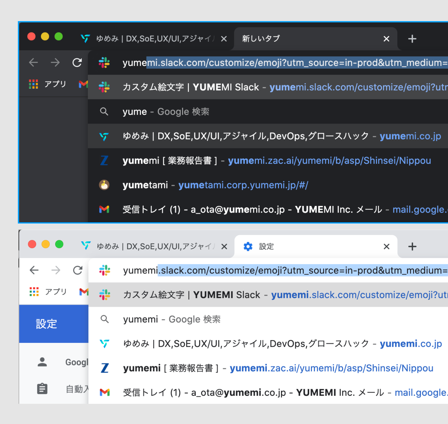
Task: Click the blue 設定 header in sidebar
Action: click(x=46, y=324)
